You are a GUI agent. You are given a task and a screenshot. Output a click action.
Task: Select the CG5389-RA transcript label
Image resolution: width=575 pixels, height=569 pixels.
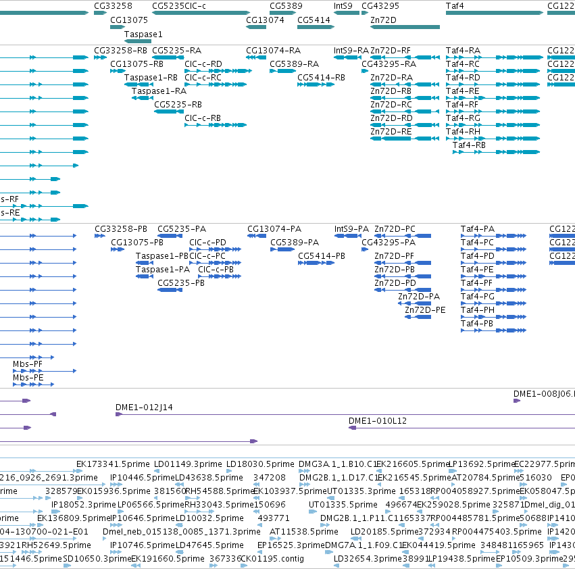pyautogui.click(x=294, y=64)
